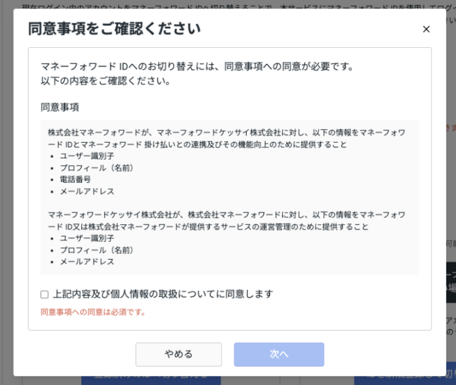Click the last メールアドレス bullet in the list
The height and width of the screenshot is (385, 456).
87,262
